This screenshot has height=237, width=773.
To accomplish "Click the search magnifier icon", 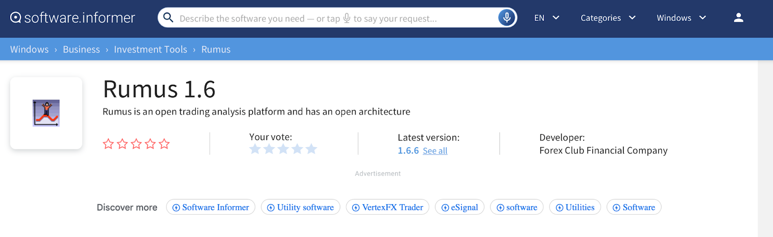I will tap(168, 18).
